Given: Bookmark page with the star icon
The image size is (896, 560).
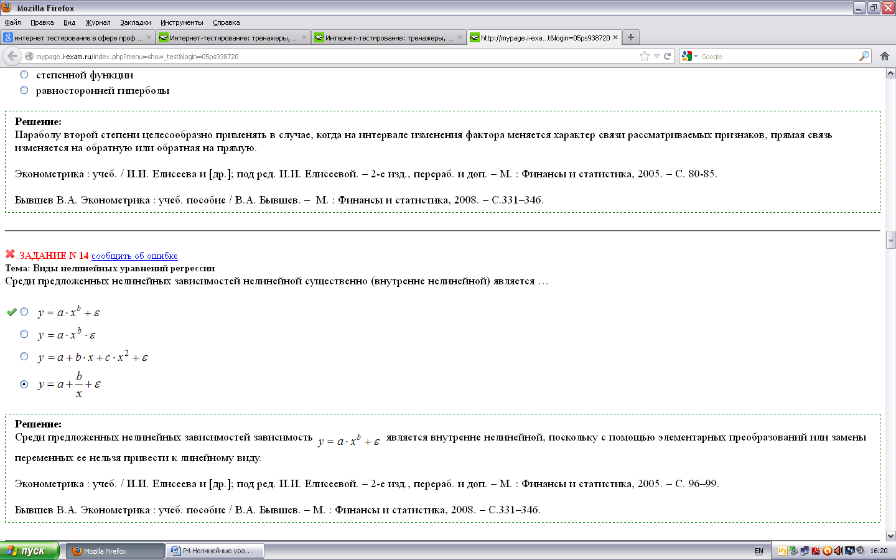Looking at the screenshot, I should [x=645, y=56].
